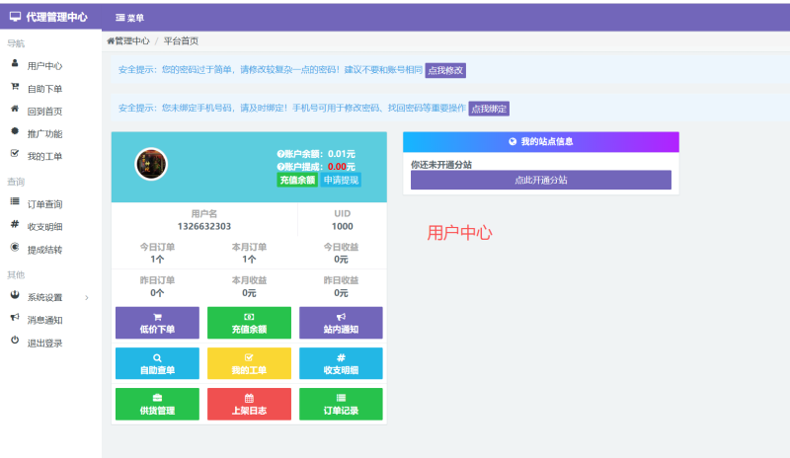Click the icon beside 推广功能
The height and width of the screenshot is (458, 790).
(15, 131)
